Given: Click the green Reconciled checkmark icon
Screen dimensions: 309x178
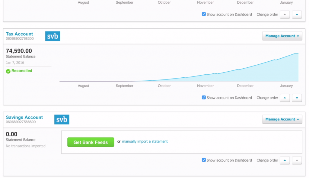Looking at the screenshot, I should point(8,71).
